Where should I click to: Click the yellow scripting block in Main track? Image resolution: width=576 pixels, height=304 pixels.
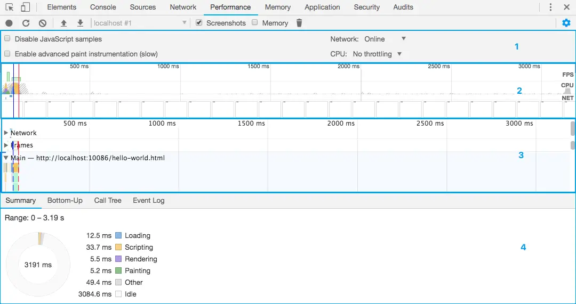pyautogui.click(x=15, y=168)
